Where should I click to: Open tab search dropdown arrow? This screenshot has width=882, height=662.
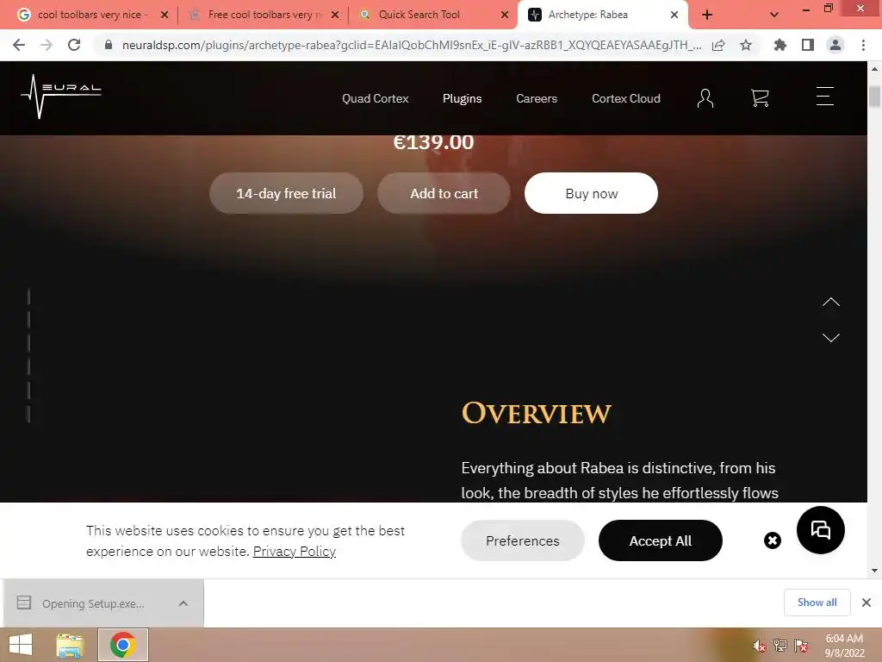(x=774, y=16)
